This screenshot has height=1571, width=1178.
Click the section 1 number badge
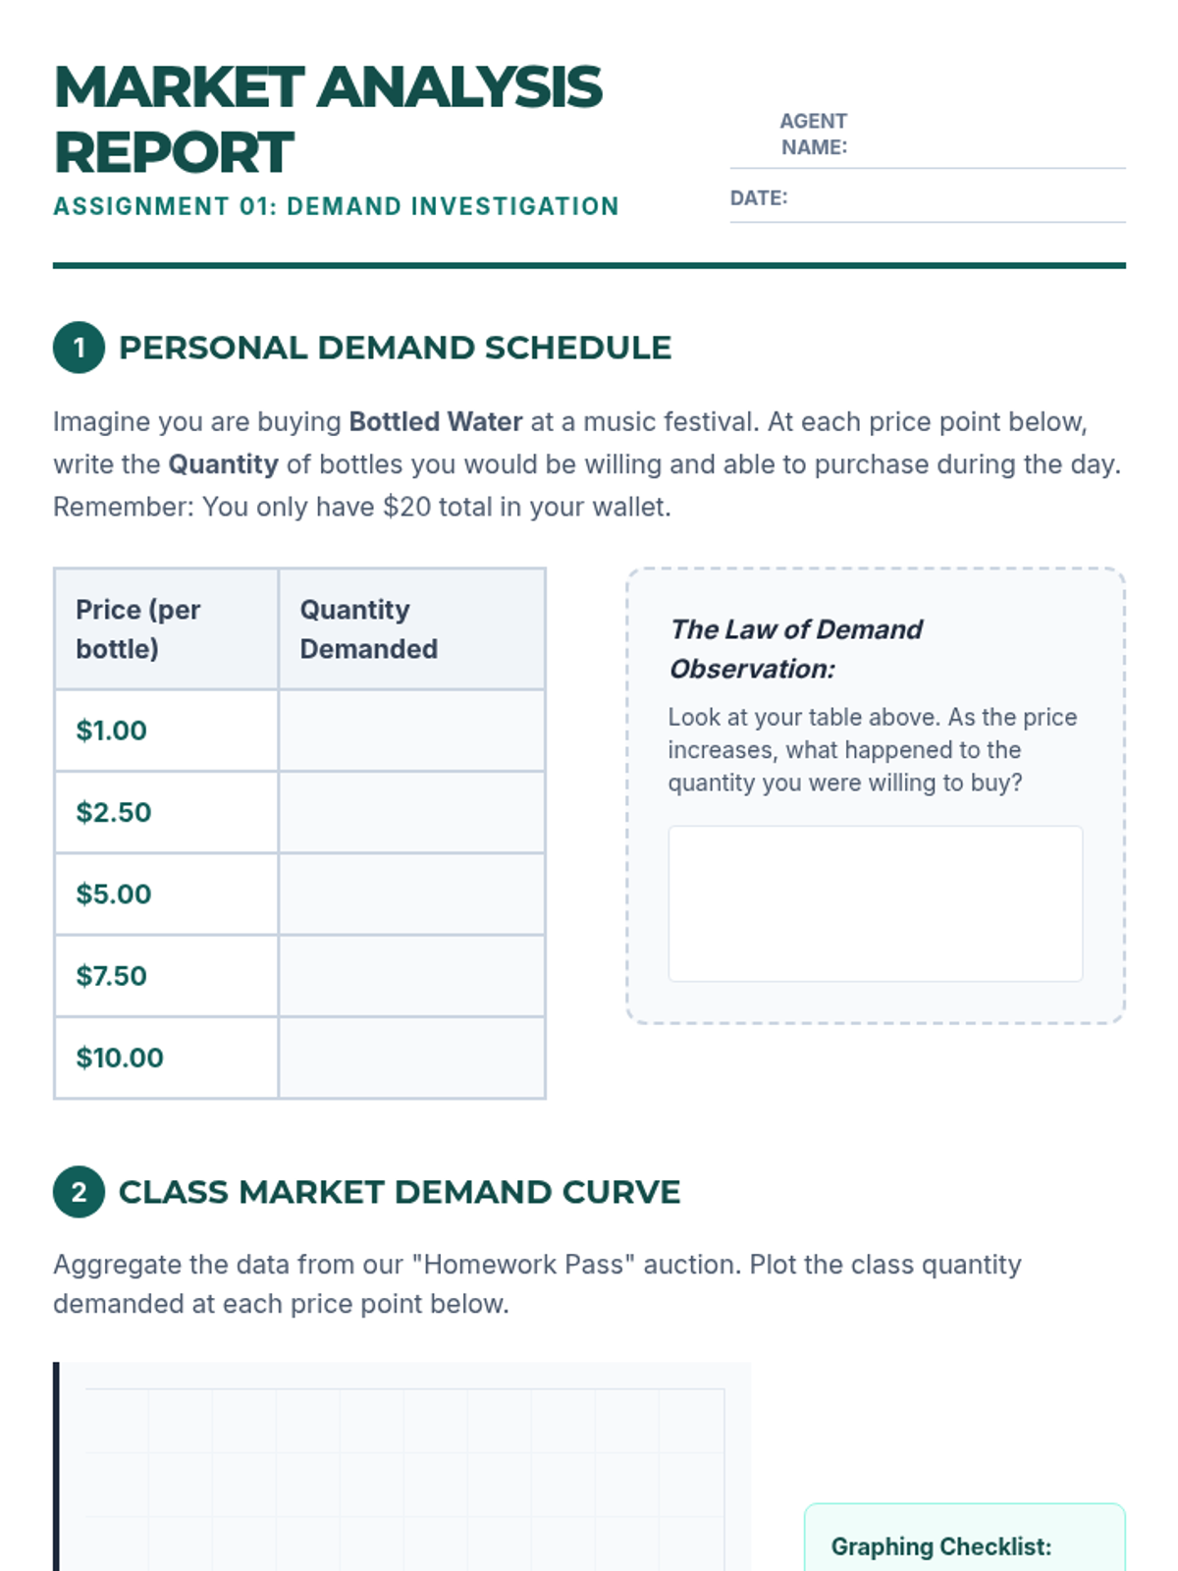pos(79,348)
